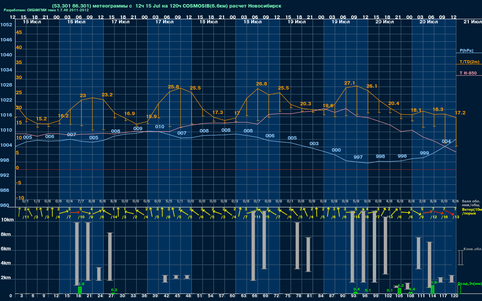The height and width of the screenshot is (301, 482).
Task: Click the temperature value 17.3
Action: (x=218, y=112)
